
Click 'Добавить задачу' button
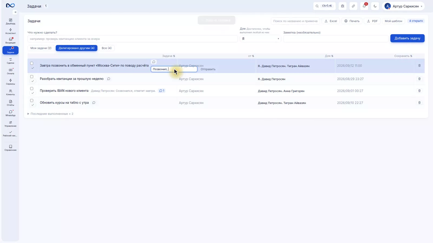pyautogui.click(x=407, y=38)
